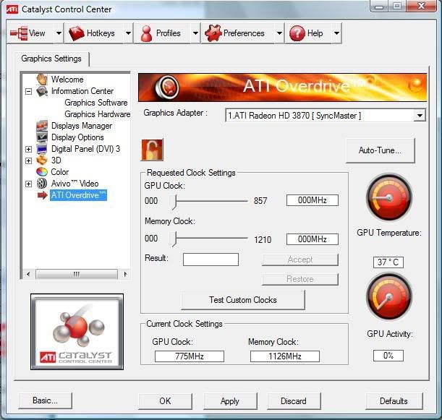Click the tree scrollbar right arrow
The image size is (442, 420).
click(125, 274)
